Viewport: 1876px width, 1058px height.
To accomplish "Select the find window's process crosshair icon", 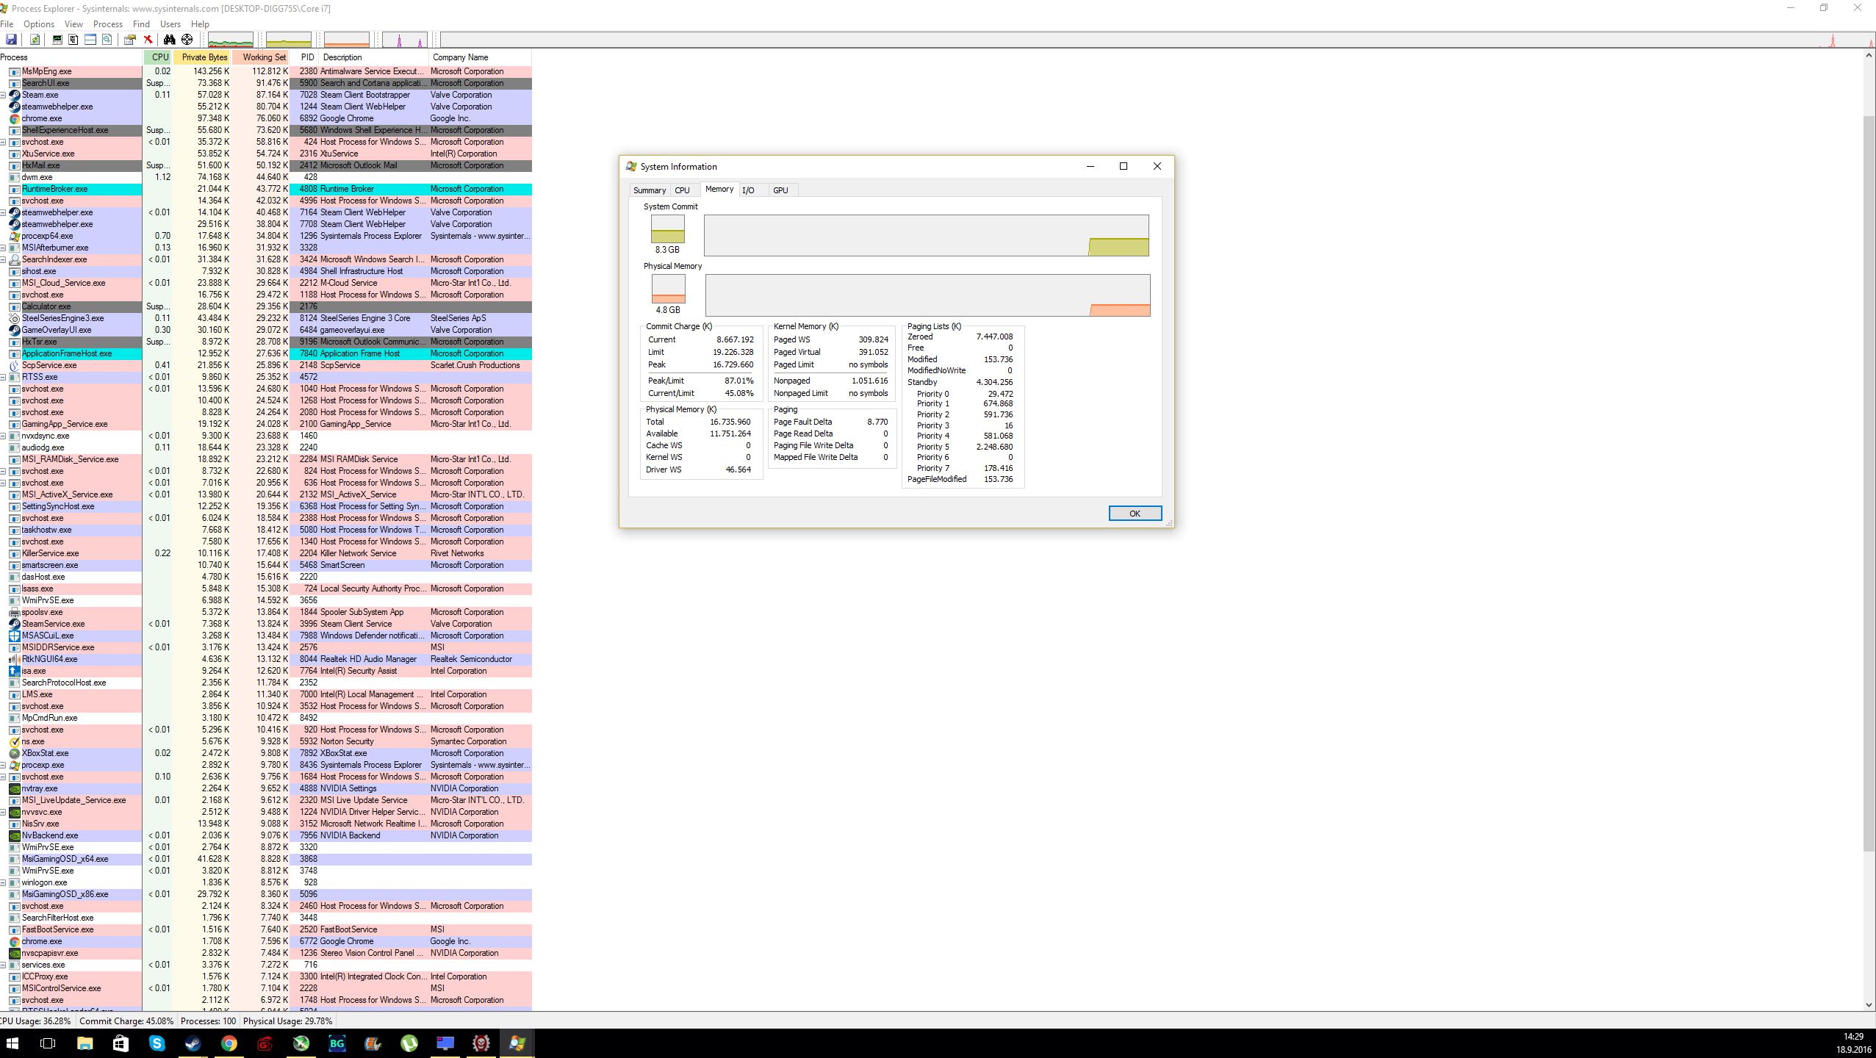I will (187, 39).
